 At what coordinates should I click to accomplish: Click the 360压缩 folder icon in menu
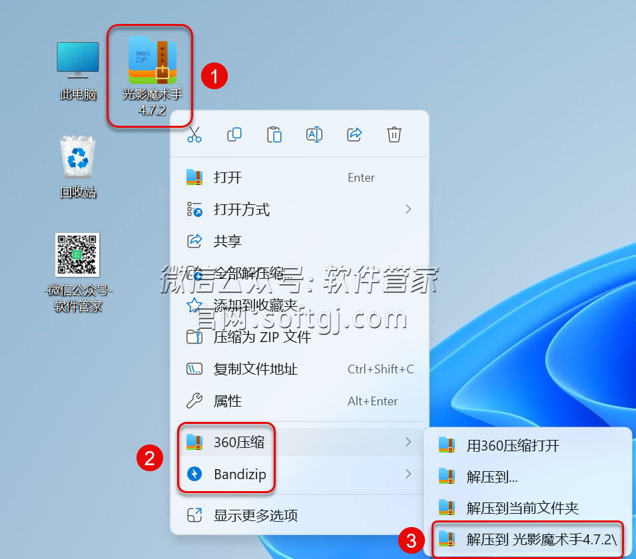[x=194, y=442]
